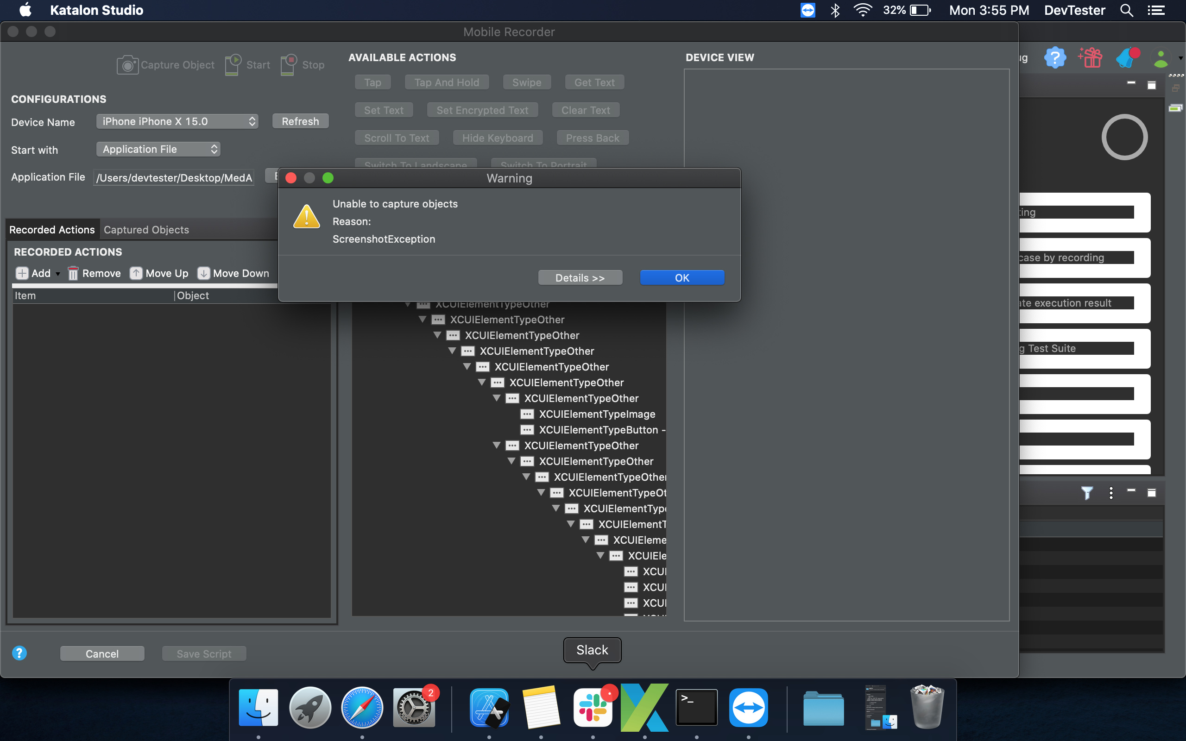Open the Start with Application File dropdown
The image size is (1186, 741).
click(158, 150)
